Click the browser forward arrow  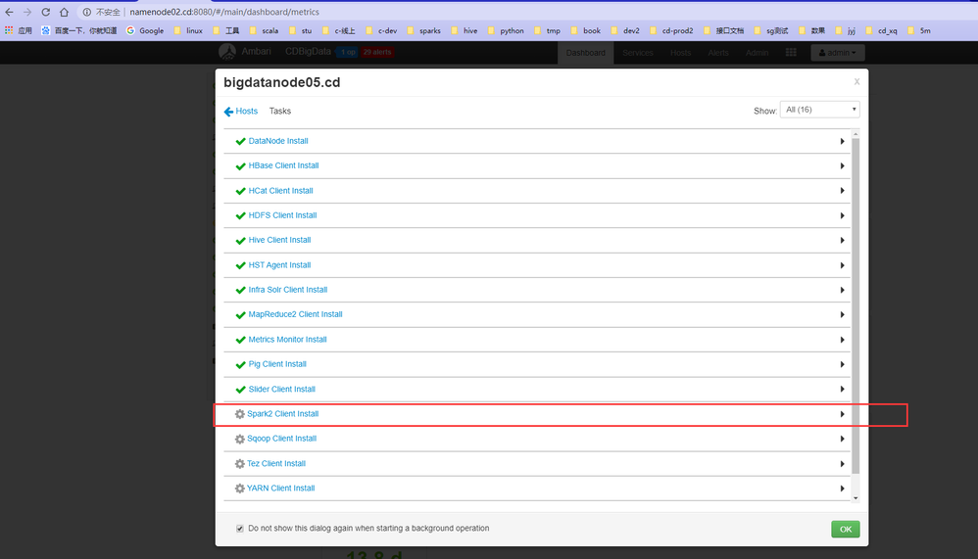[26, 12]
